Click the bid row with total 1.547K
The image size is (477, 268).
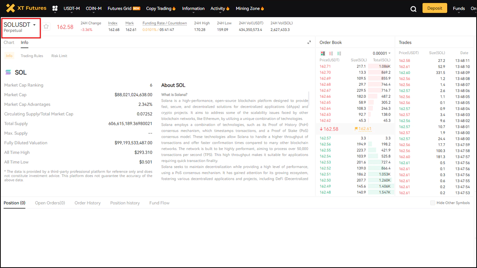coord(355,192)
